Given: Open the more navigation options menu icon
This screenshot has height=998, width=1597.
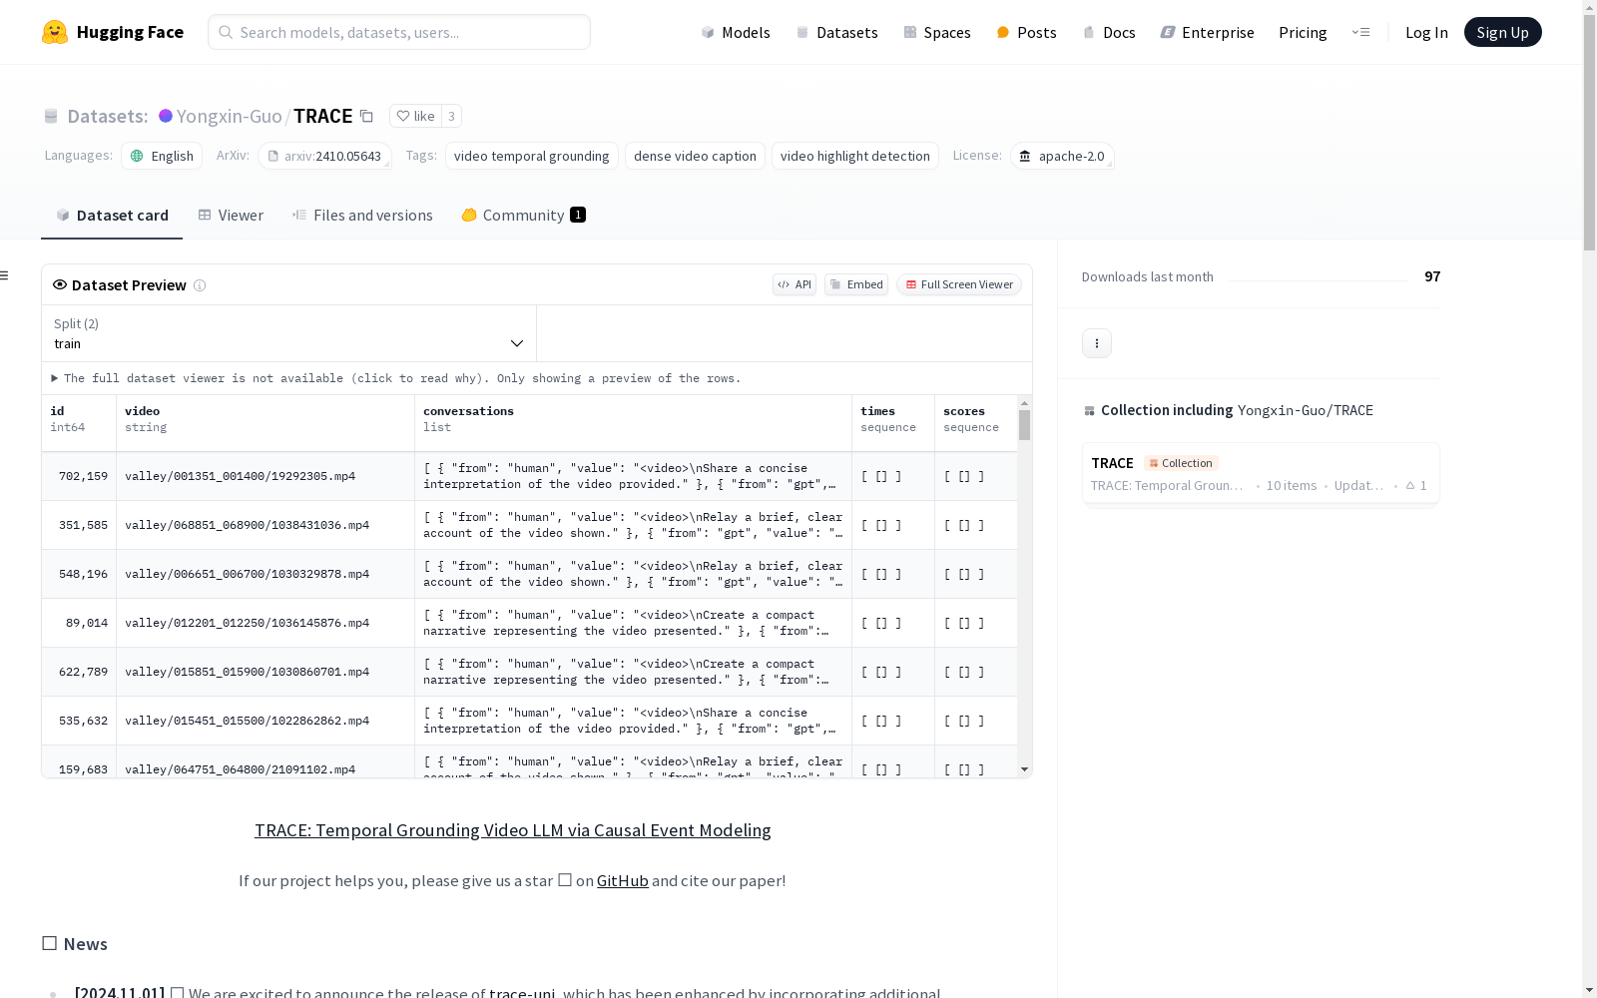Looking at the screenshot, I should [1360, 32].
